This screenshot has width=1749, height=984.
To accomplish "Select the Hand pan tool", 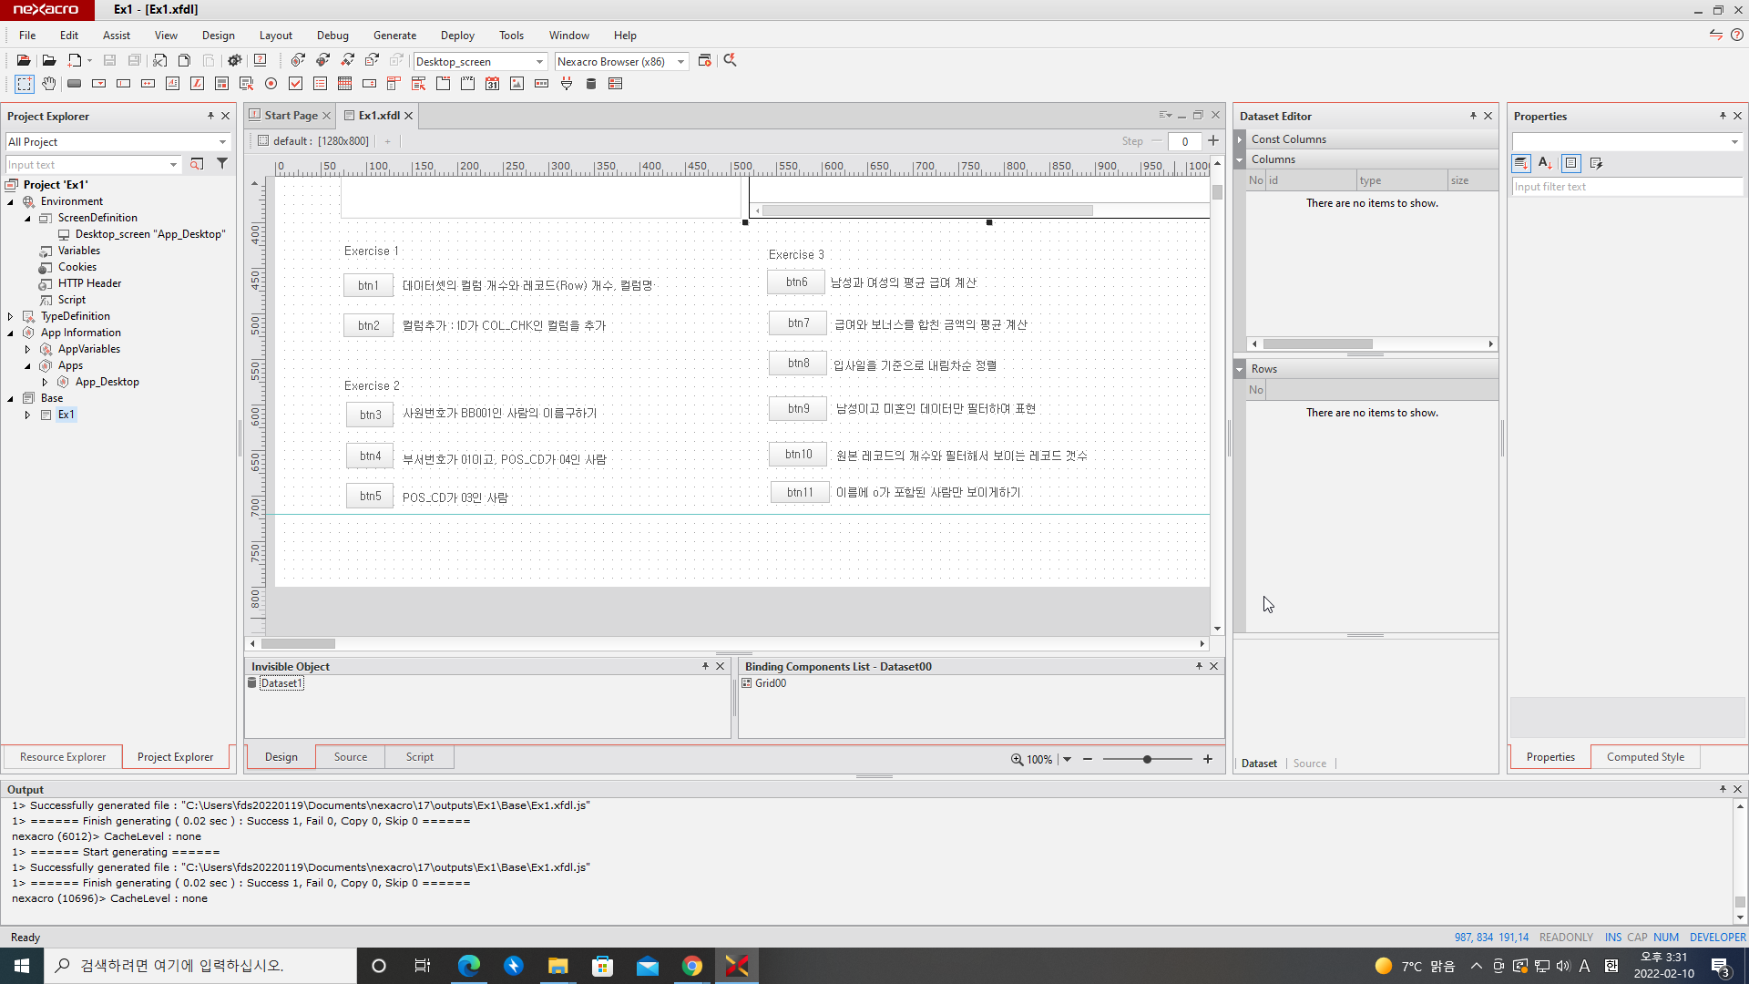I will pos(49,84).
